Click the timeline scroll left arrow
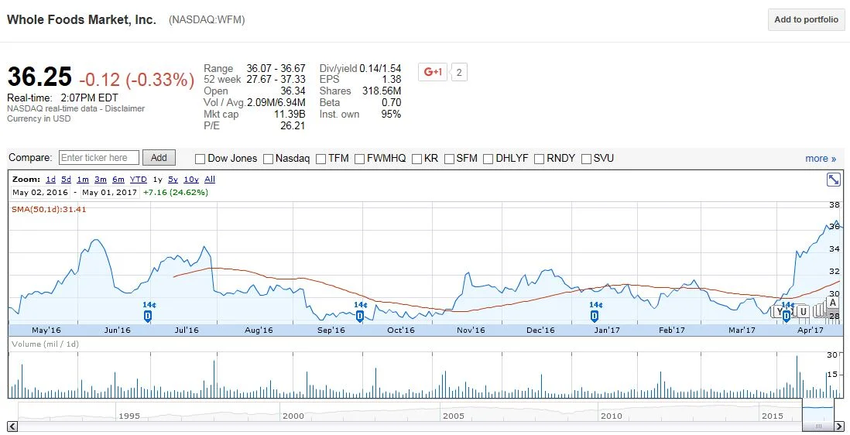 pos(13,426)
